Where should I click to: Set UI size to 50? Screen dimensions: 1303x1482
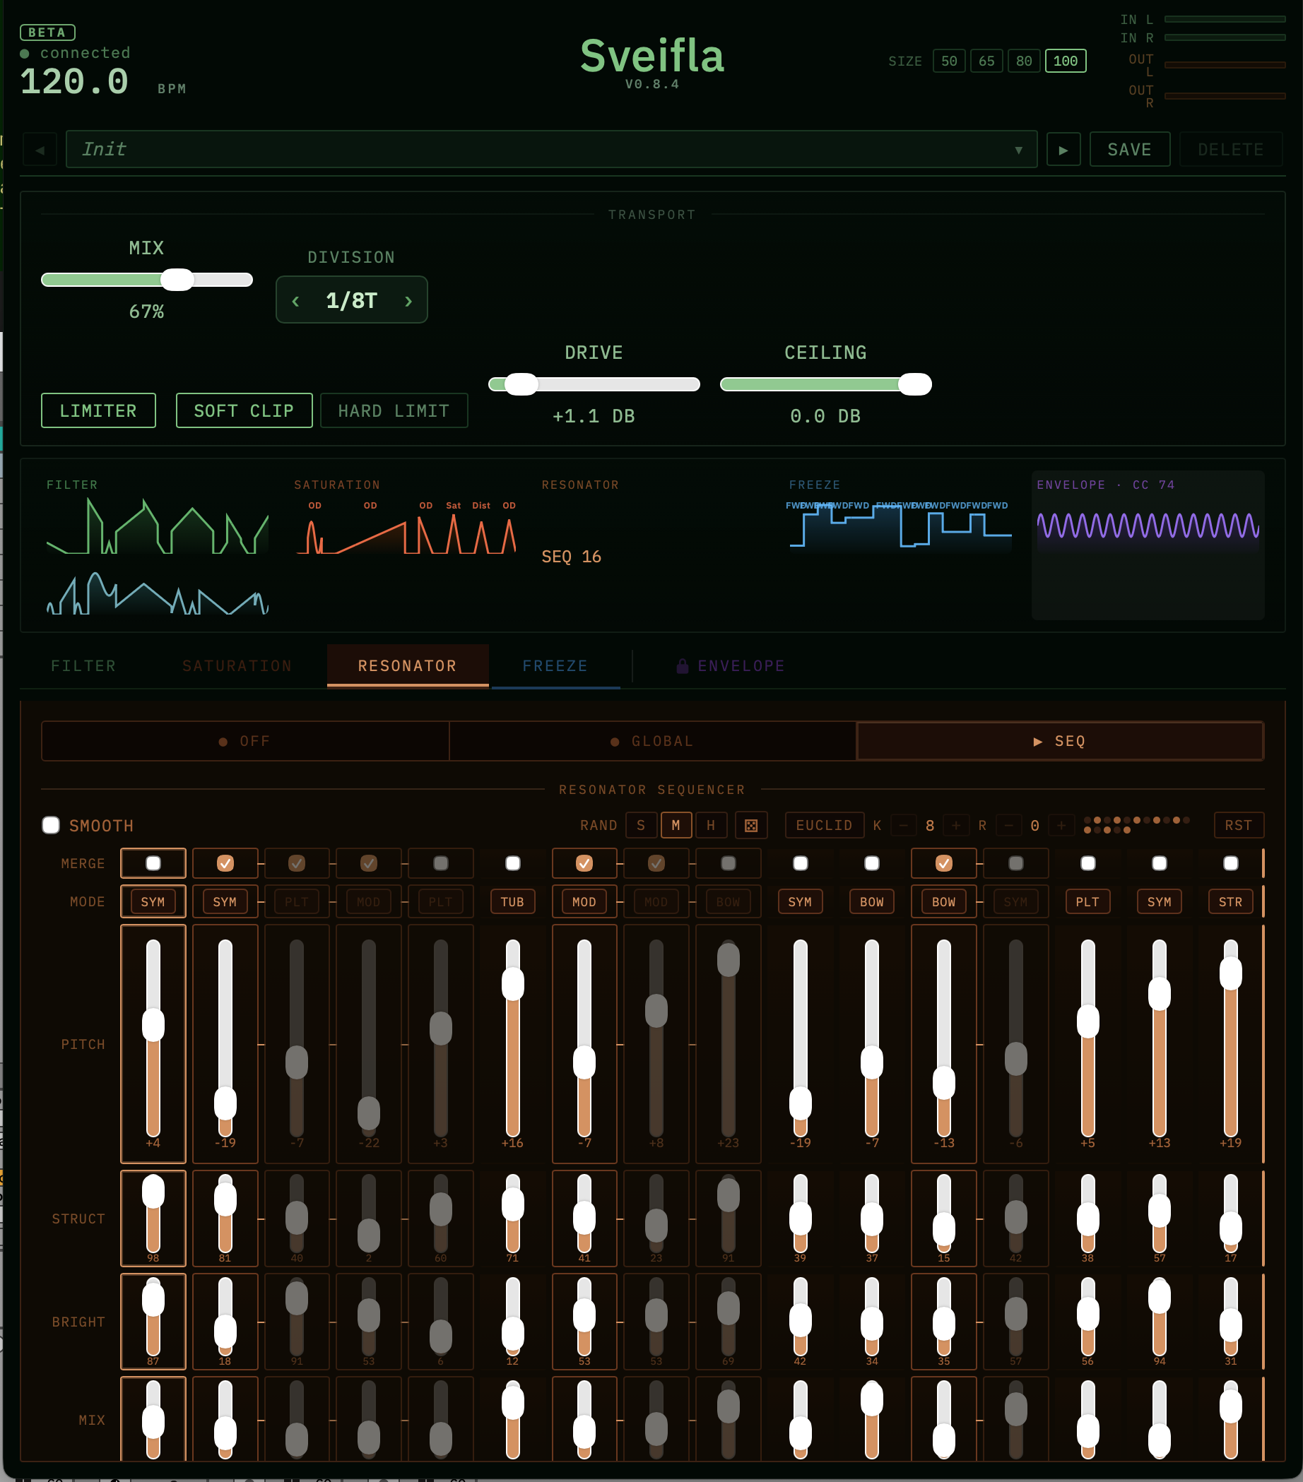pos(949,61)
